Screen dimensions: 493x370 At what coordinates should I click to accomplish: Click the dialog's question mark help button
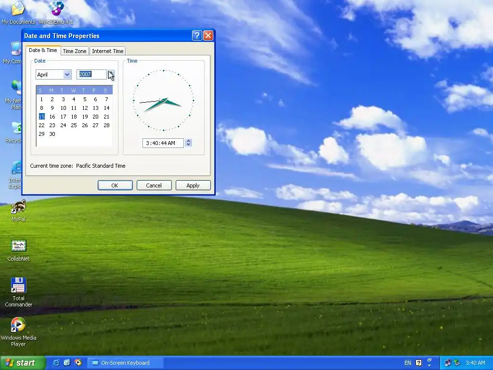point(197,36)
